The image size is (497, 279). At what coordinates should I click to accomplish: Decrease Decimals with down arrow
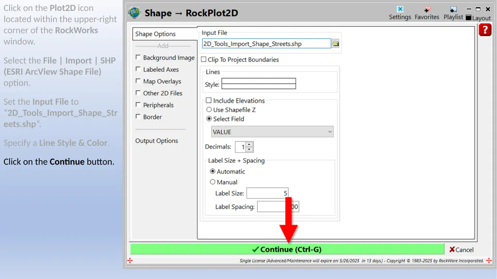pos(249,149)
